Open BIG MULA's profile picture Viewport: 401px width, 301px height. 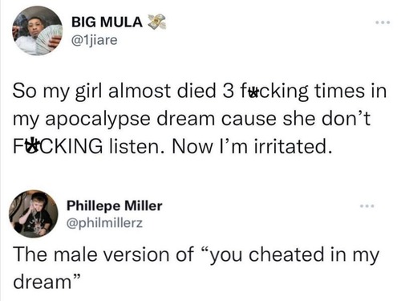(x=37, y=31)
